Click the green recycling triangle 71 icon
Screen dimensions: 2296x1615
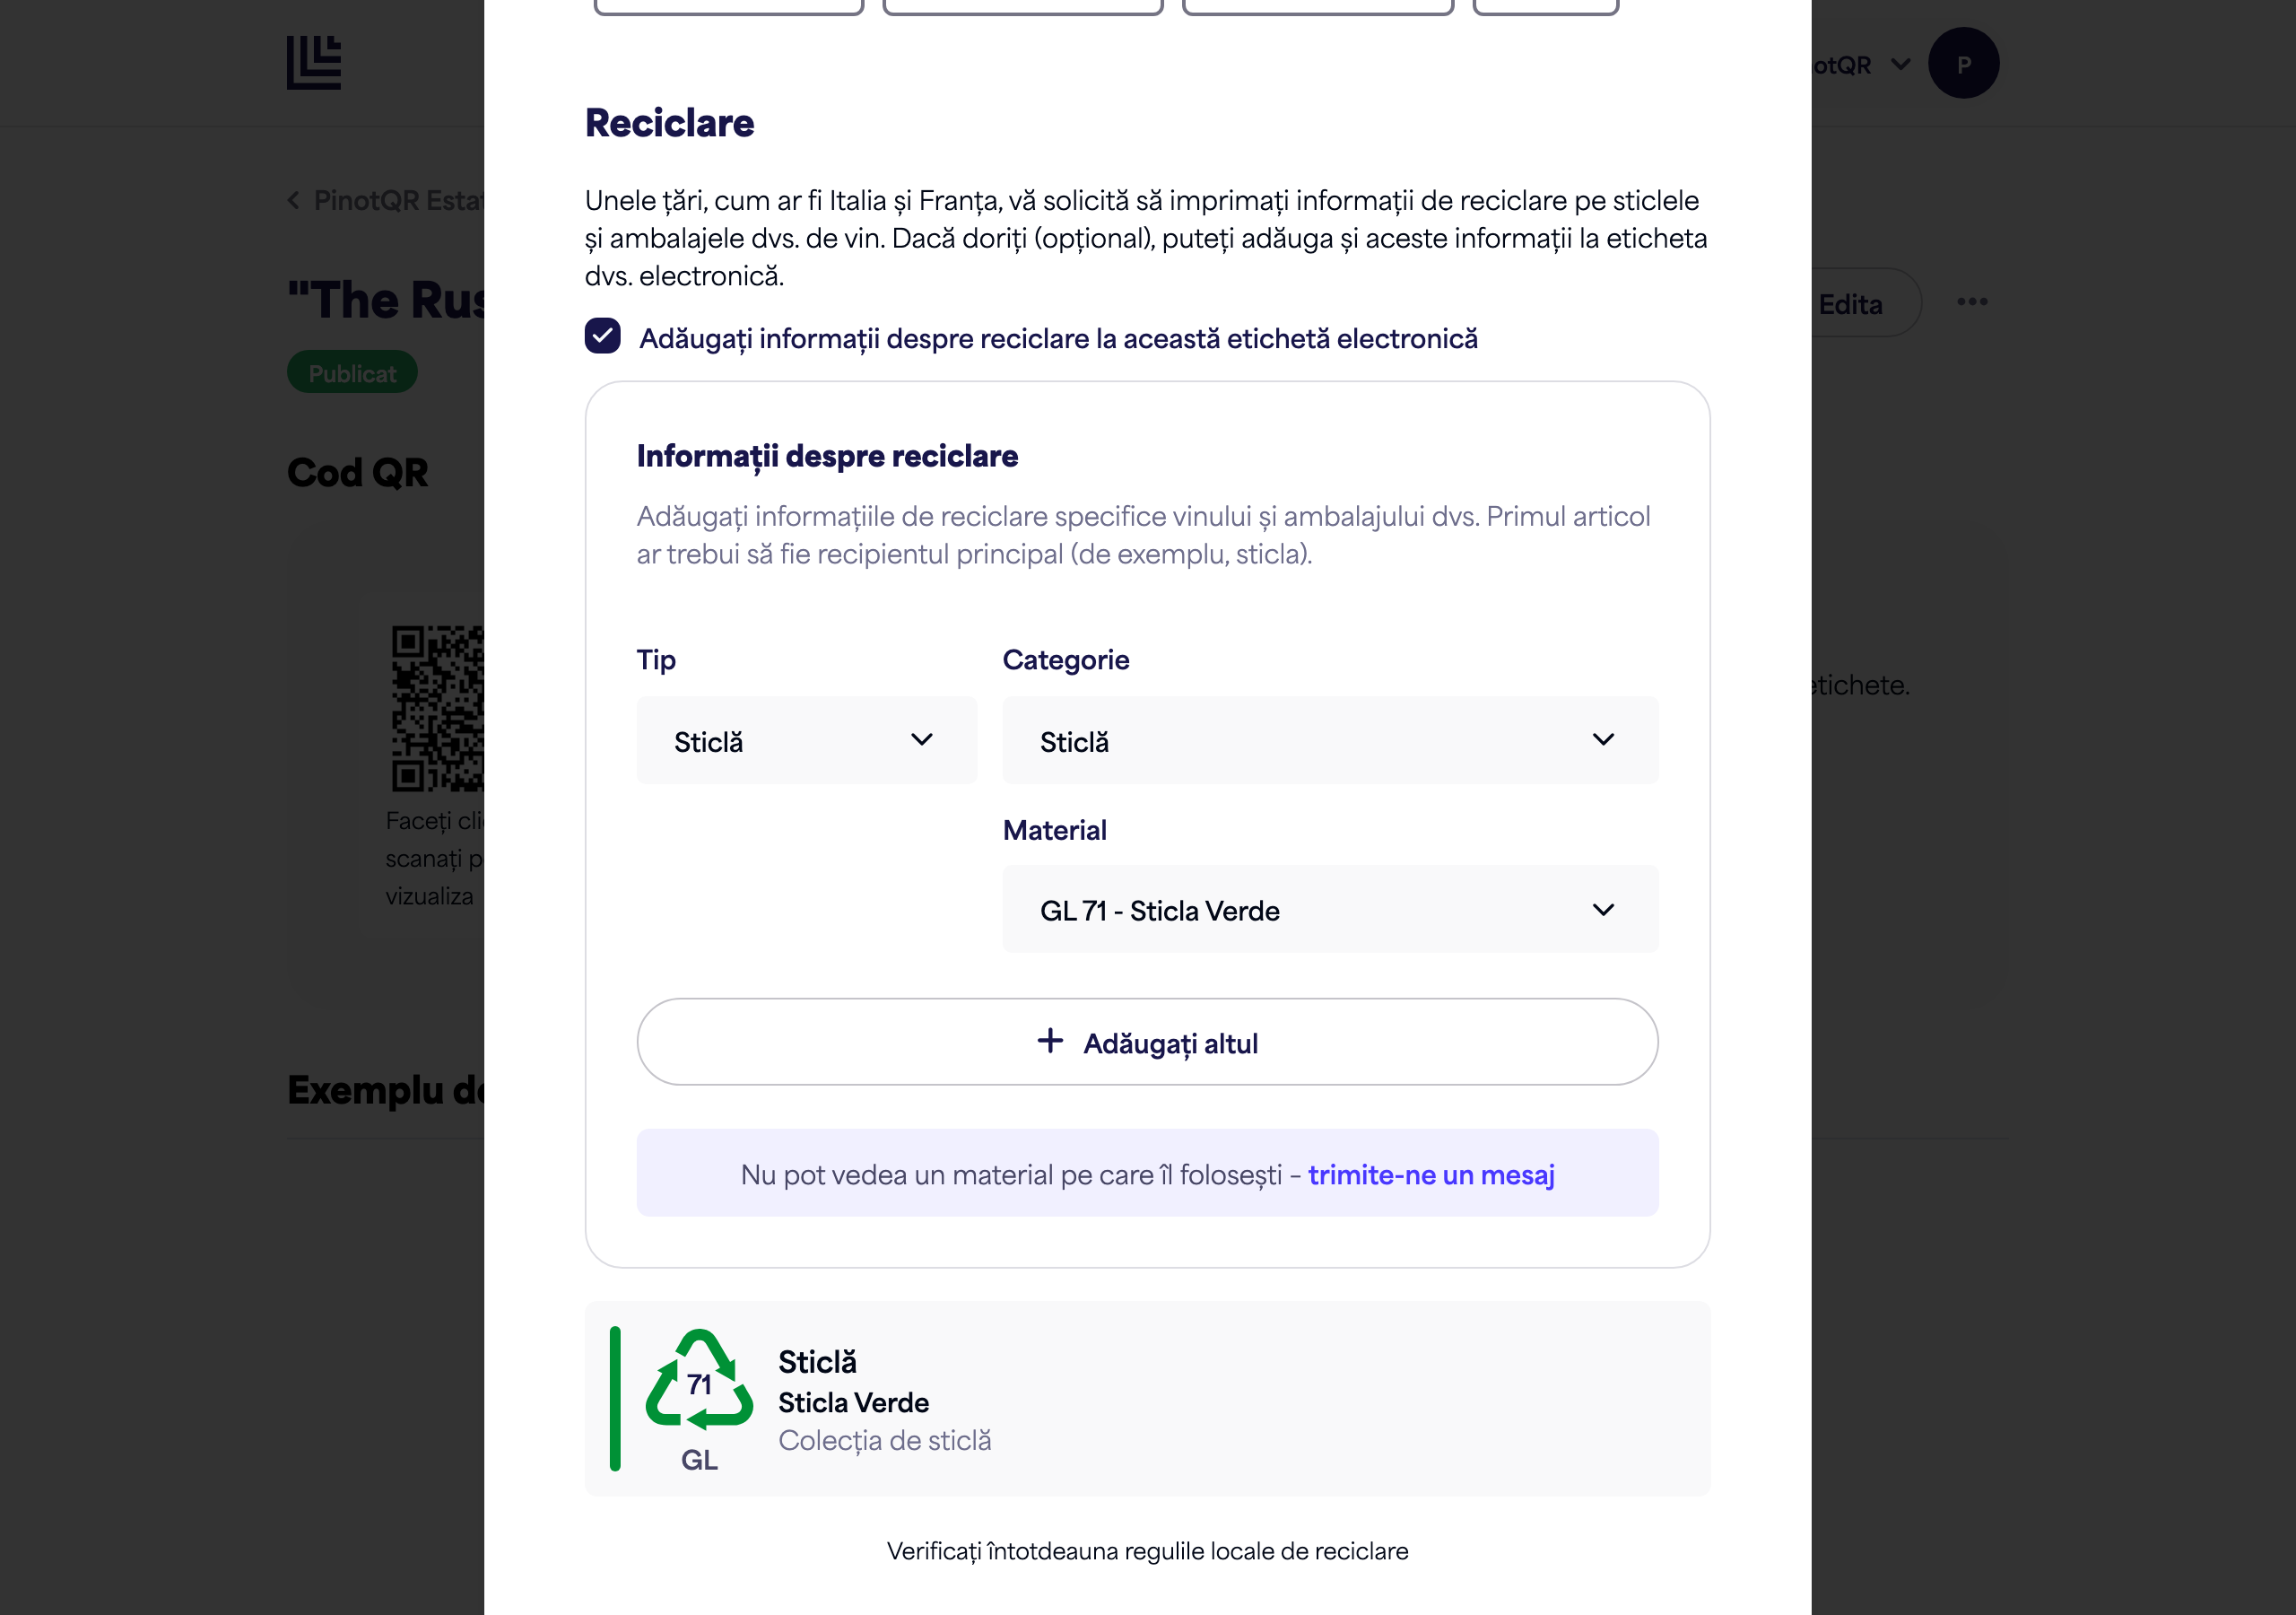click(699, 1380)
